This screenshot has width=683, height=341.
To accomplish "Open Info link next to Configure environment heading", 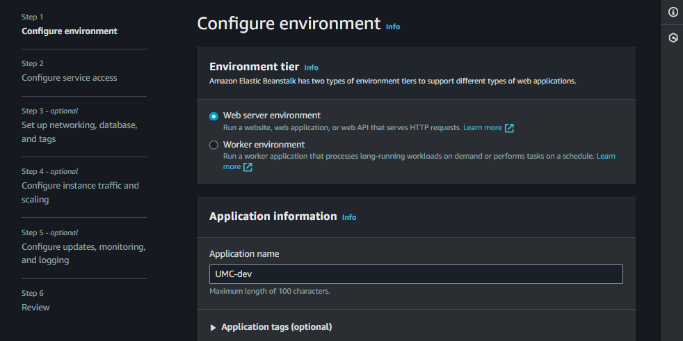I will coord(393,26).
